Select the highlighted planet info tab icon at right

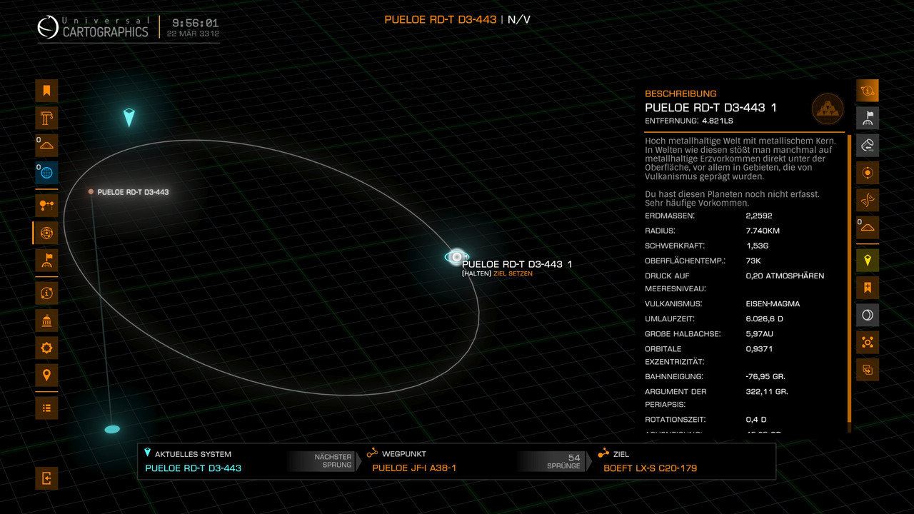coord(868,91)
